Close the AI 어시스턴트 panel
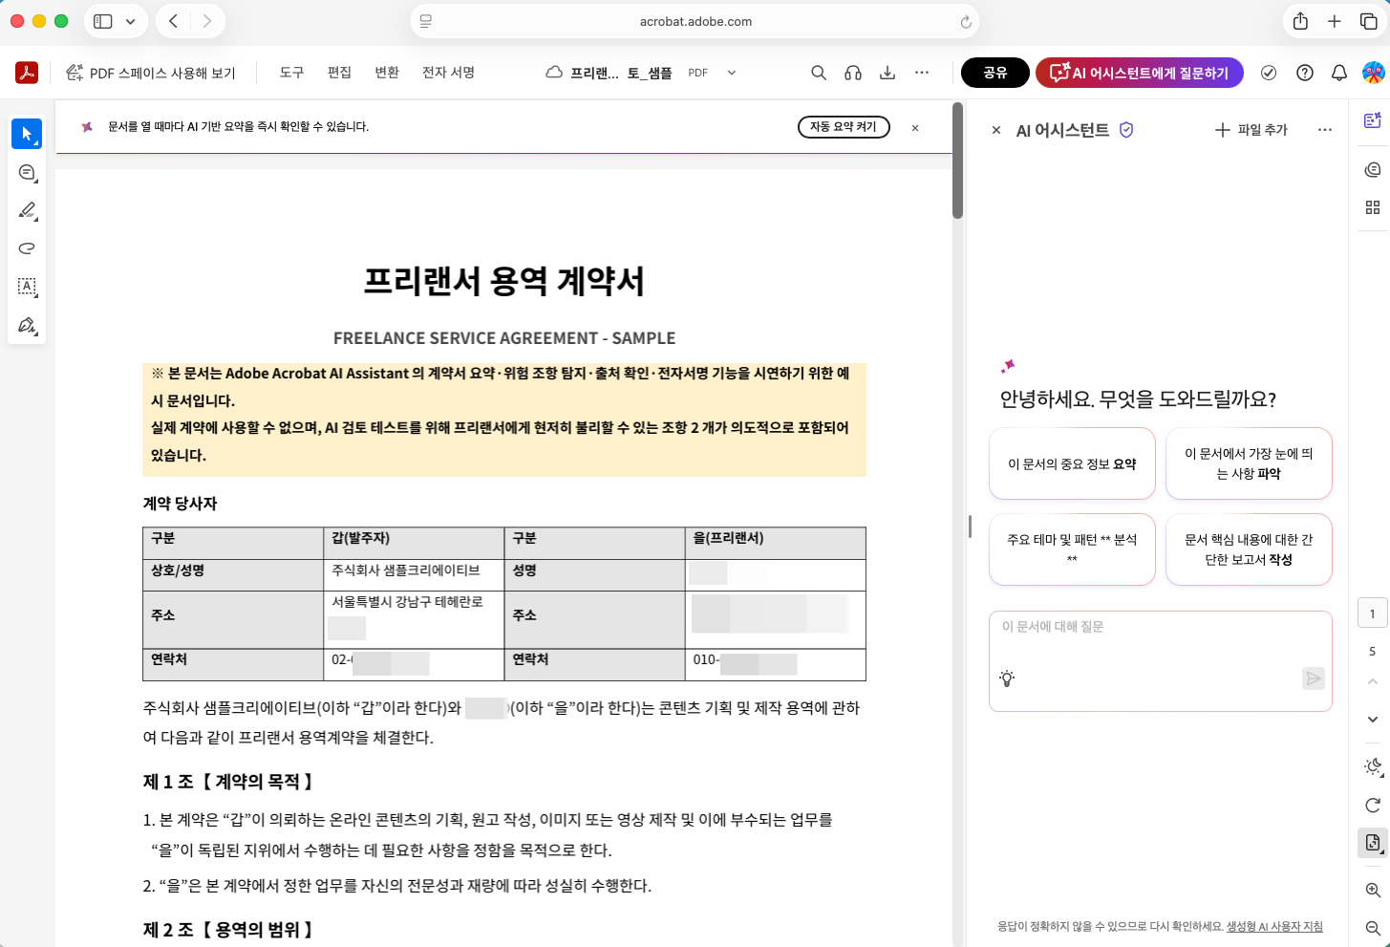The image size is (1390, 947). pos(996,130)
